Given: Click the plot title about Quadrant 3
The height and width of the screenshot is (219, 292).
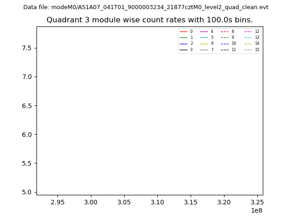Looking at the screenshot, I should point(149,20).
